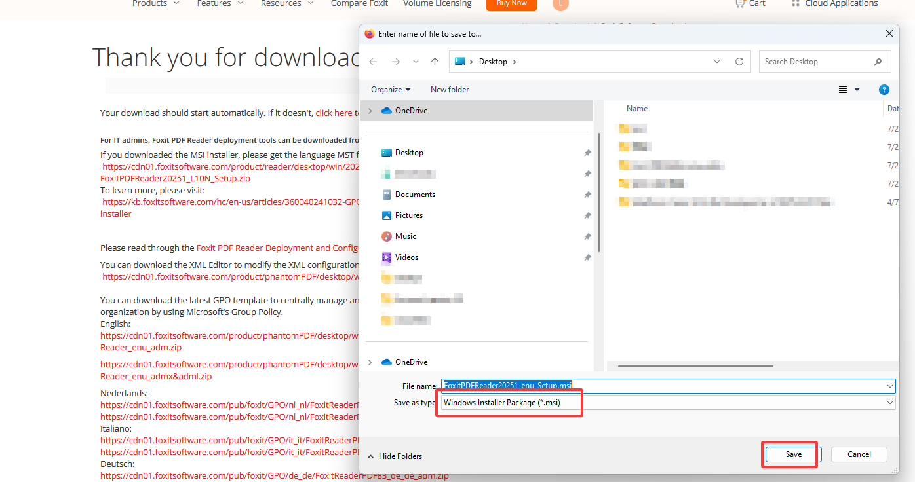915x482 pixels.
Task: Unpin Pictures from Quick access
Action: pyautogui.click(x=587, y=215)
